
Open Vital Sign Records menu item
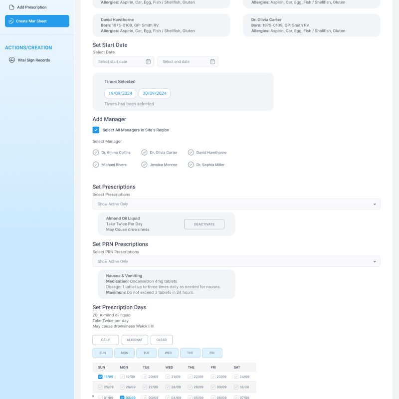[33, 60]
